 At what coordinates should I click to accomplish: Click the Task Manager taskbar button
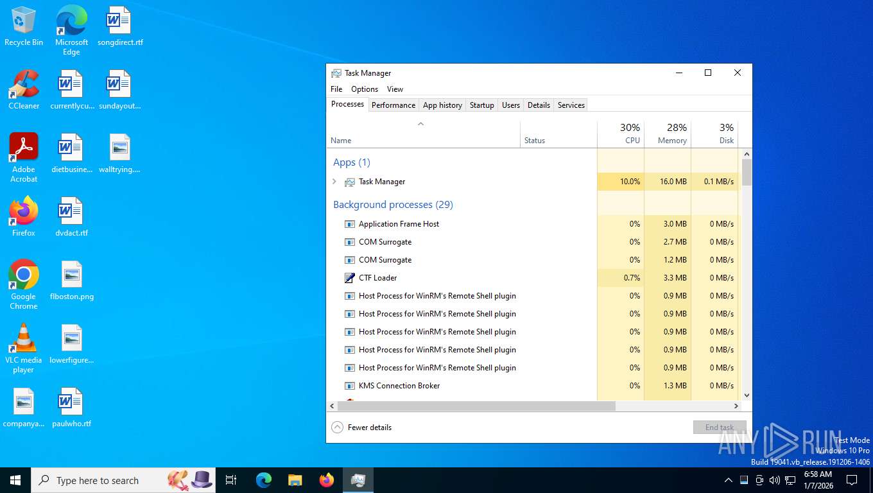tap(358, 480)
